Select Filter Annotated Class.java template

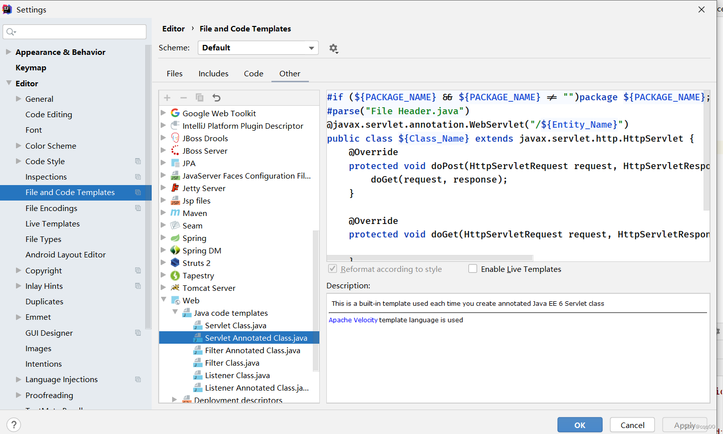coord(252,350)
